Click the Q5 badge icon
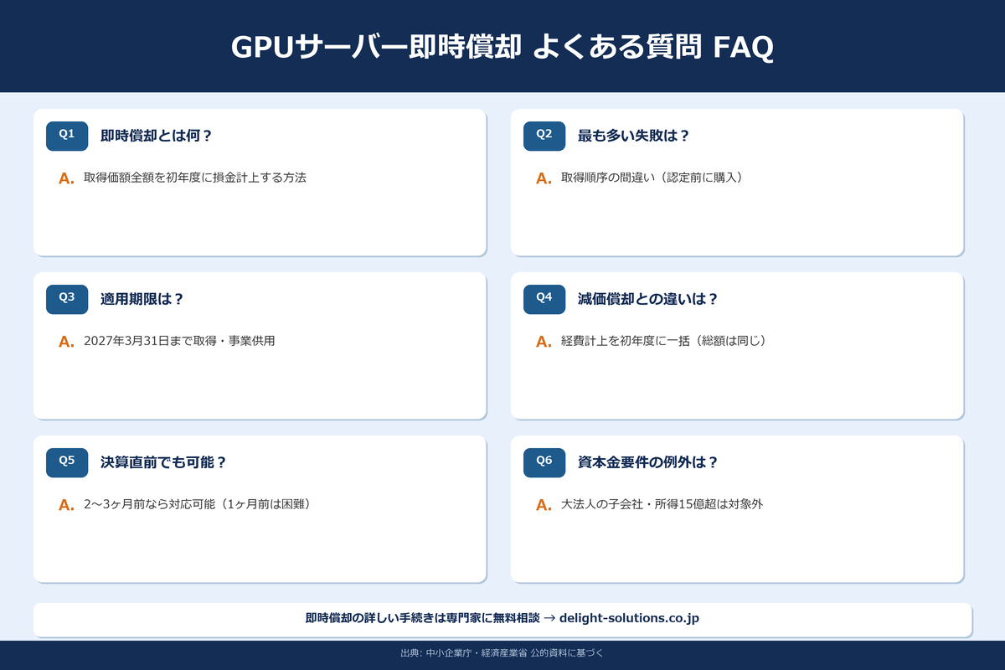1005x670 pixels. 66,462
